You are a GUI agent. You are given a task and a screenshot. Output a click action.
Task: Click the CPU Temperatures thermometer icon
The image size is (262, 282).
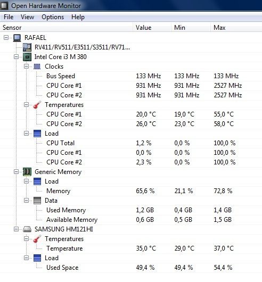pos(37,105)
